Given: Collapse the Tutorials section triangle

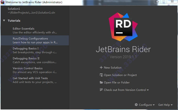Looking at the screenshot, I should tap(4, 21).
